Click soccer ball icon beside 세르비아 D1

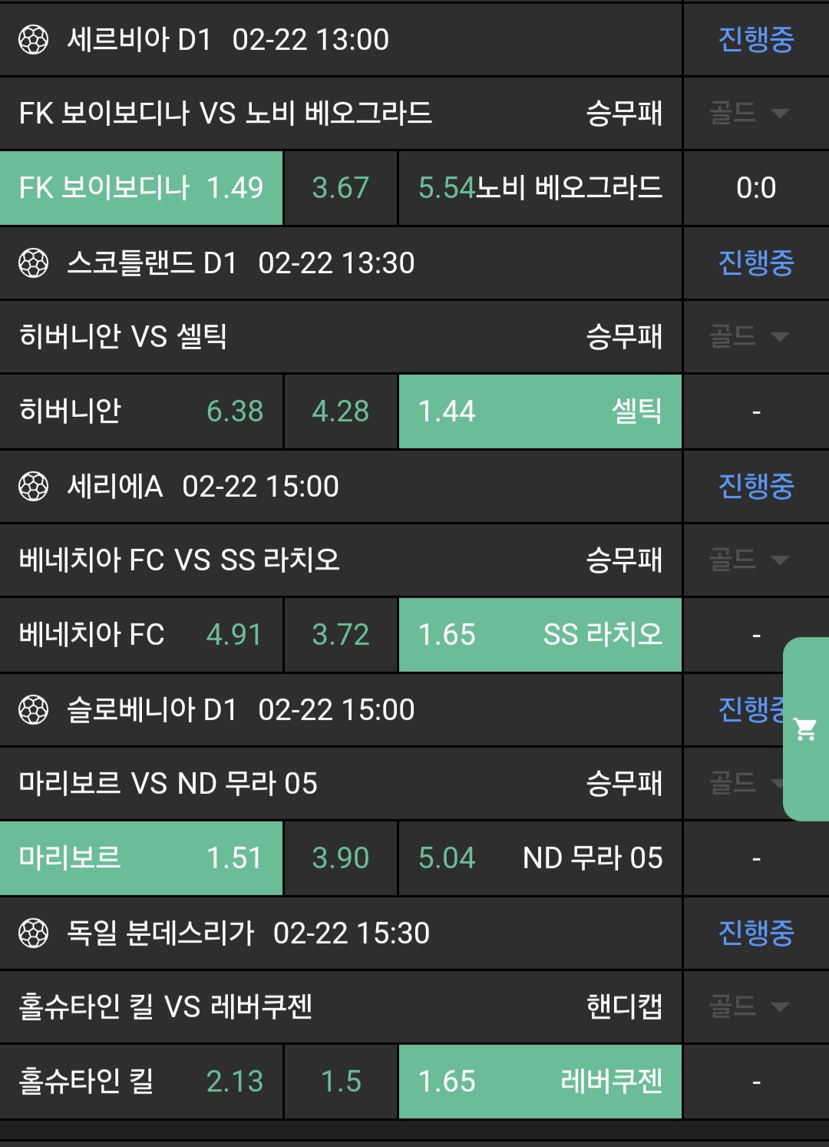click(33, 40)
